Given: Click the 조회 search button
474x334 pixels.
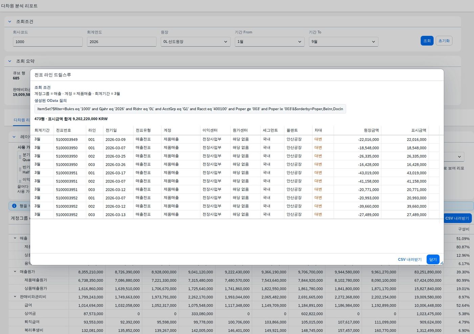Looking at the screenshot, I should click(427, 41).
